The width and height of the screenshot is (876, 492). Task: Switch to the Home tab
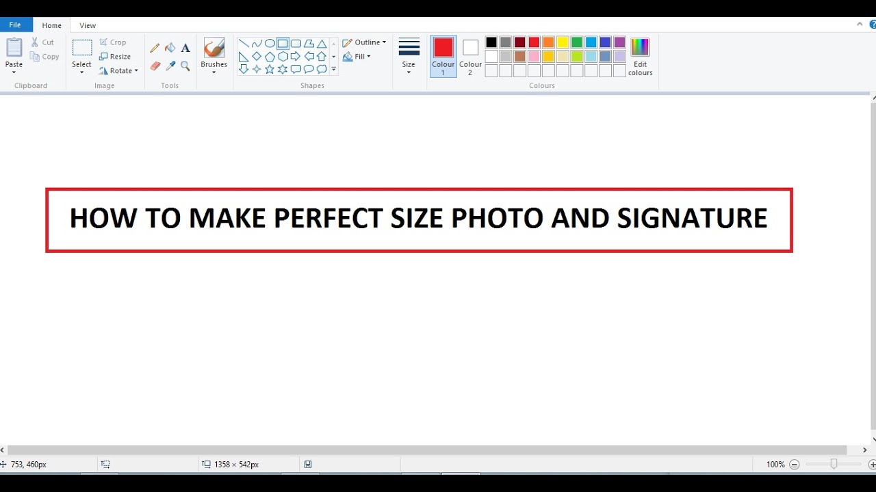(x=51, y=25)
